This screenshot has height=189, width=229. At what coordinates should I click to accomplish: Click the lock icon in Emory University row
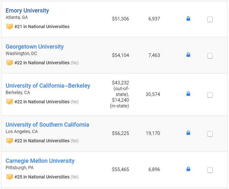point(188,19)
